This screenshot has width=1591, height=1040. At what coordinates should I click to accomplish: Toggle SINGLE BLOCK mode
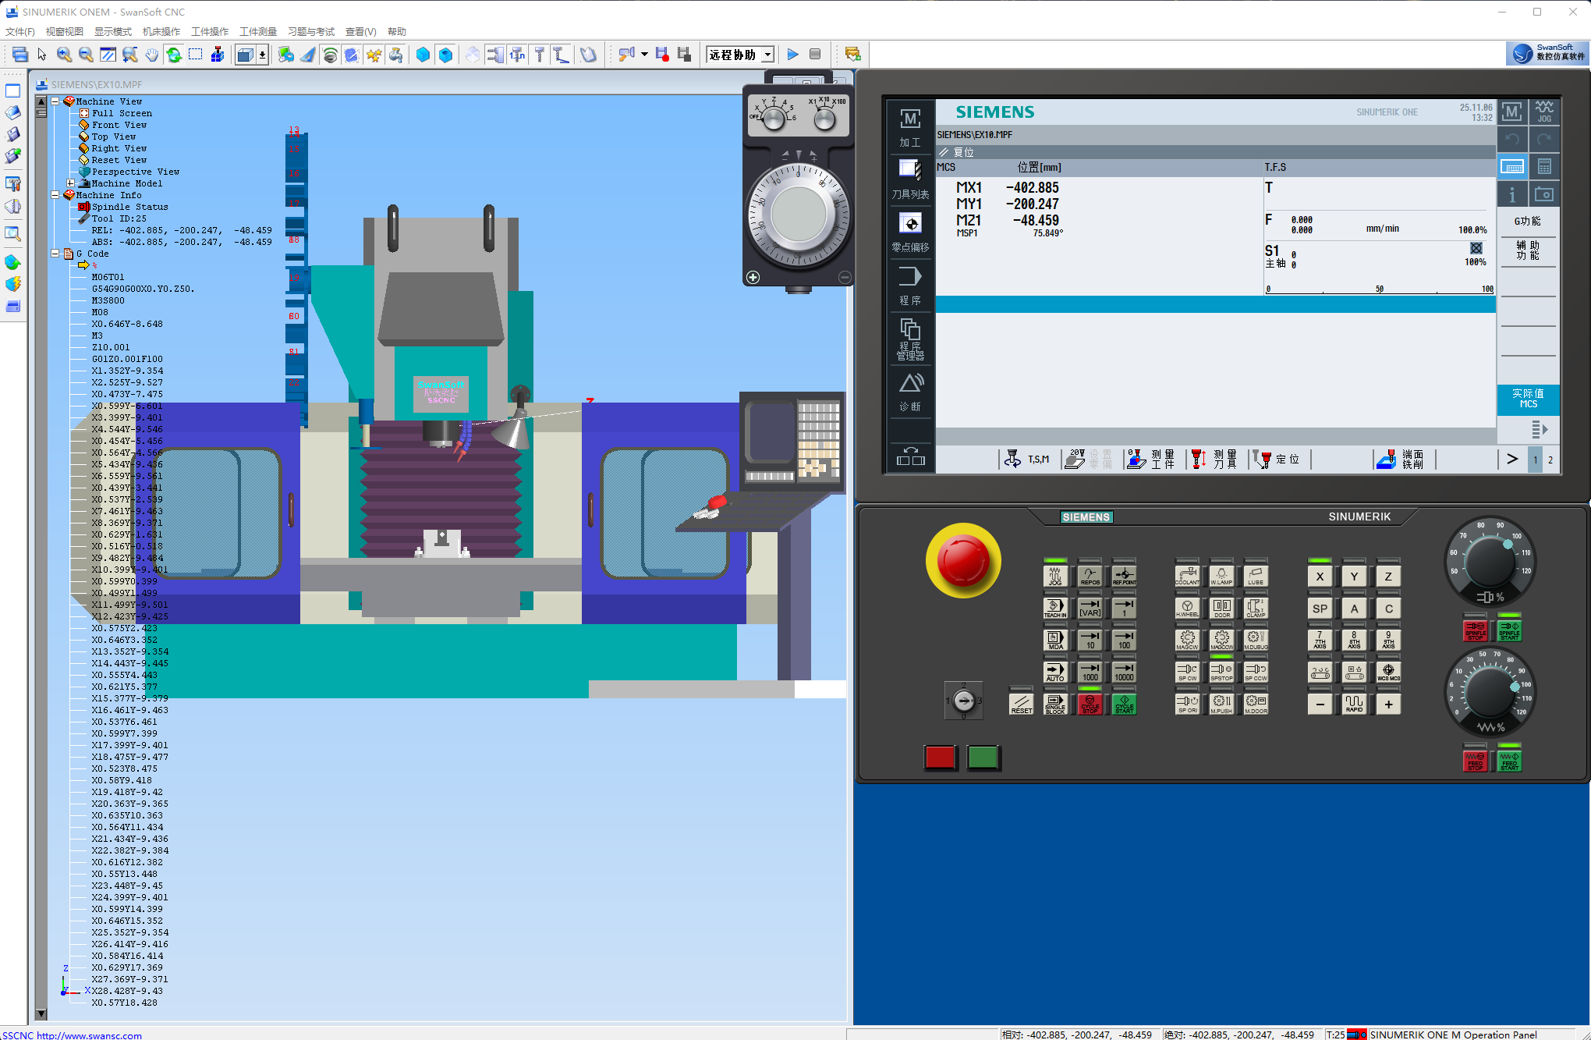click(x=1054, y=704)
